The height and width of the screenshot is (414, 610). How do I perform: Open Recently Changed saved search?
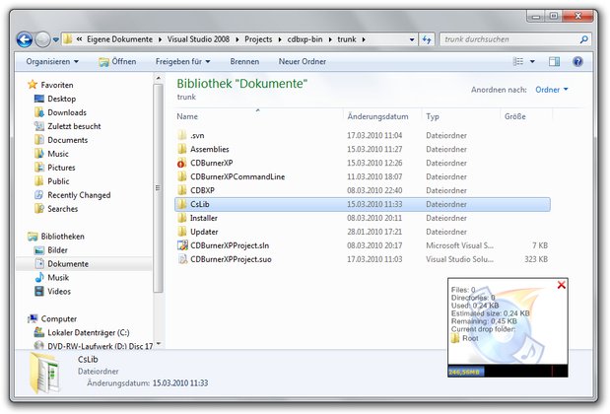(72, 195)
